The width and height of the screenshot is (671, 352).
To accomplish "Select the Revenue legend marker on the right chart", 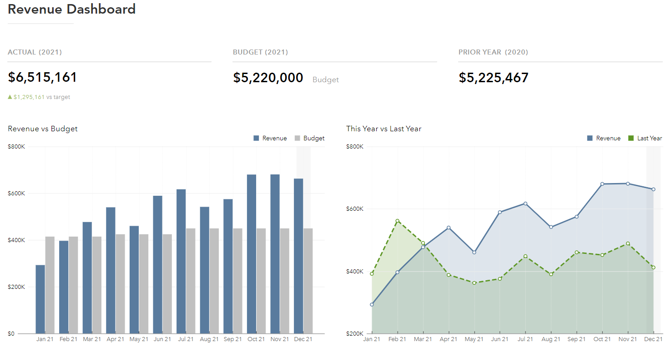I will click(590, 138).
